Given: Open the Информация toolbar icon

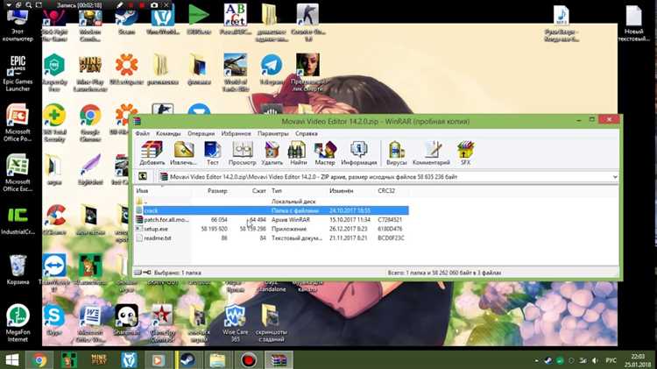Looking at the screenshot, I should [358, 153].
